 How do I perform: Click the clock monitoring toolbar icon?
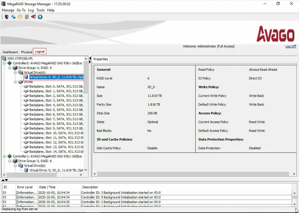pos(20,17)
